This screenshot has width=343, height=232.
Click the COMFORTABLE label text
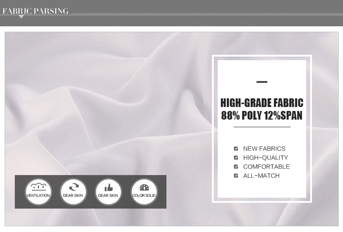266,167
